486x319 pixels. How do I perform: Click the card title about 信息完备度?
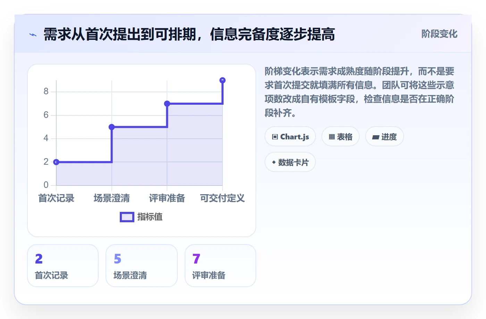coord(189,34)
